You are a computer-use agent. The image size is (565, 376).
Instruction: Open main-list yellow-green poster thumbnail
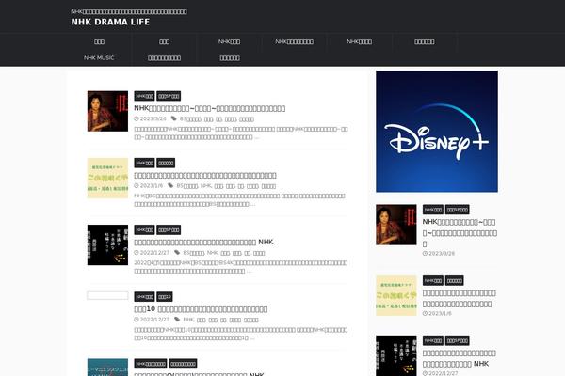click(107, 178)
